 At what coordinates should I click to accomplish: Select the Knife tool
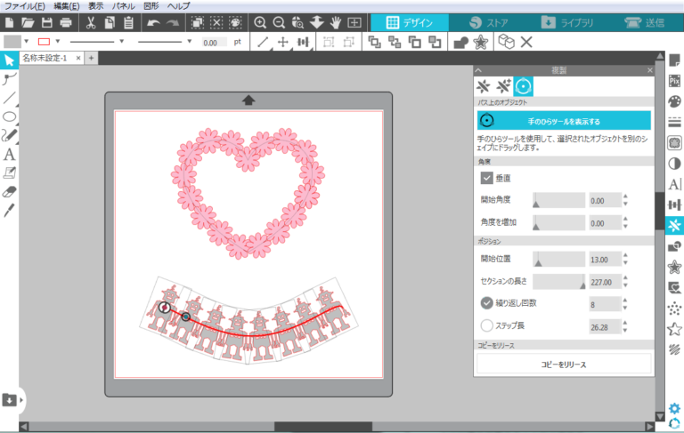pyautogui.click(x=9, y=211)
